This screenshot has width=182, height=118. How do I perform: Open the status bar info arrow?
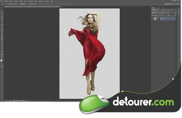(x=27, y=100)
